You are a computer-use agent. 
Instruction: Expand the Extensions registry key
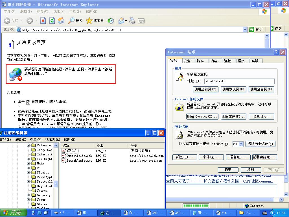(x=29, y=146)
